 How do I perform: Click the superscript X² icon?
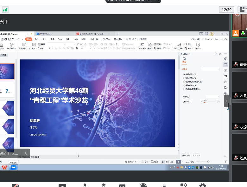pyautogui.click(x=68, y=48)
